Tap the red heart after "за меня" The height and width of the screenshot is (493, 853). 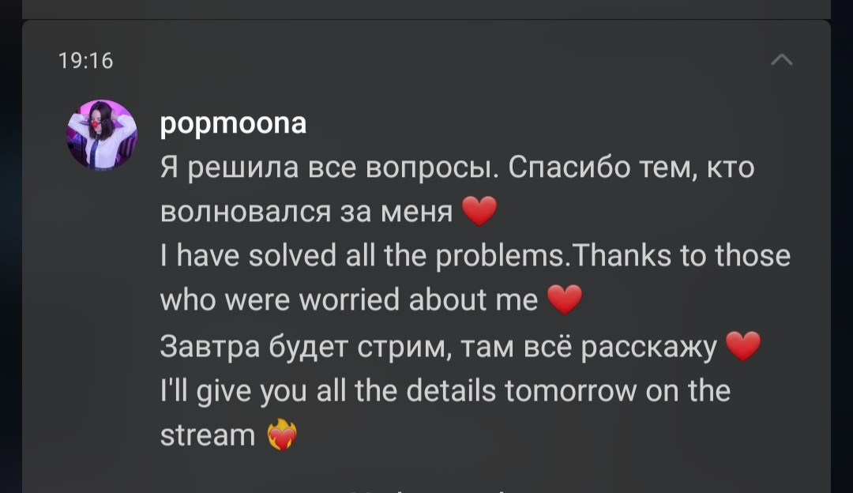pyautogui.click(x=479, y=211)
